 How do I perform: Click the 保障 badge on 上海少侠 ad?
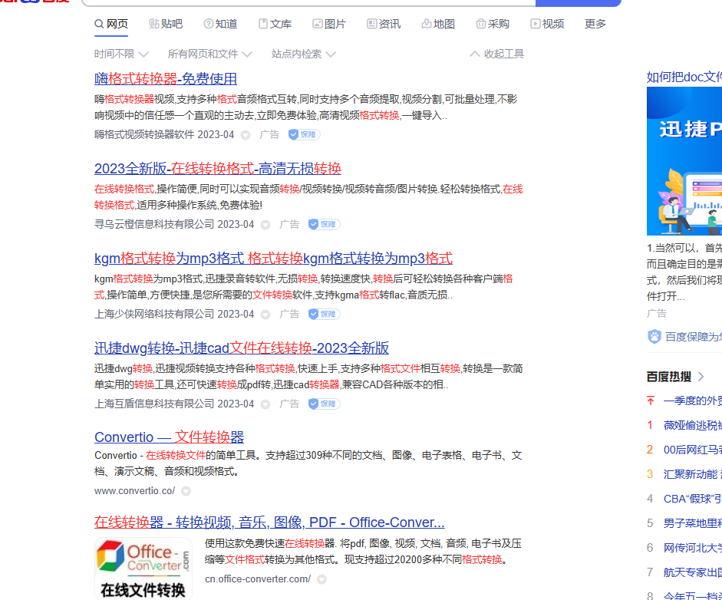click(324, 314)
